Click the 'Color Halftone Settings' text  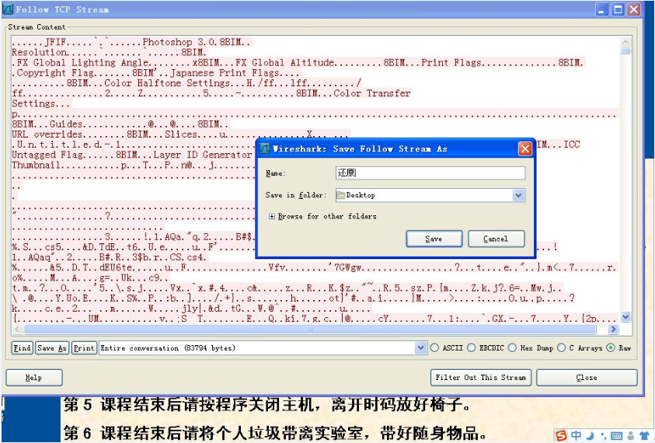pyautogui.click(x=168, y=82)
